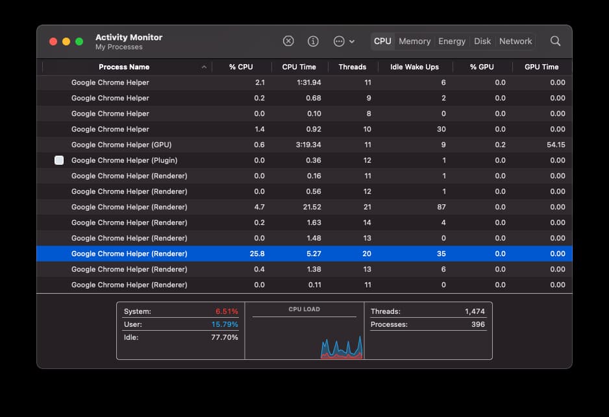Sort by GPU Time column header
The height and width of the screenshot is (417, 609).
541,67
